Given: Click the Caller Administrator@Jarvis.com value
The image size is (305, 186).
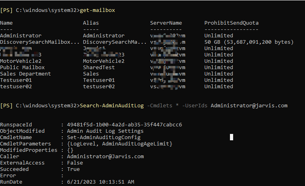Looking at the screenshot, I should (x=105, y=156).
